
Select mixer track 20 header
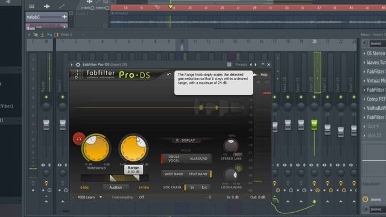point(314,42)
